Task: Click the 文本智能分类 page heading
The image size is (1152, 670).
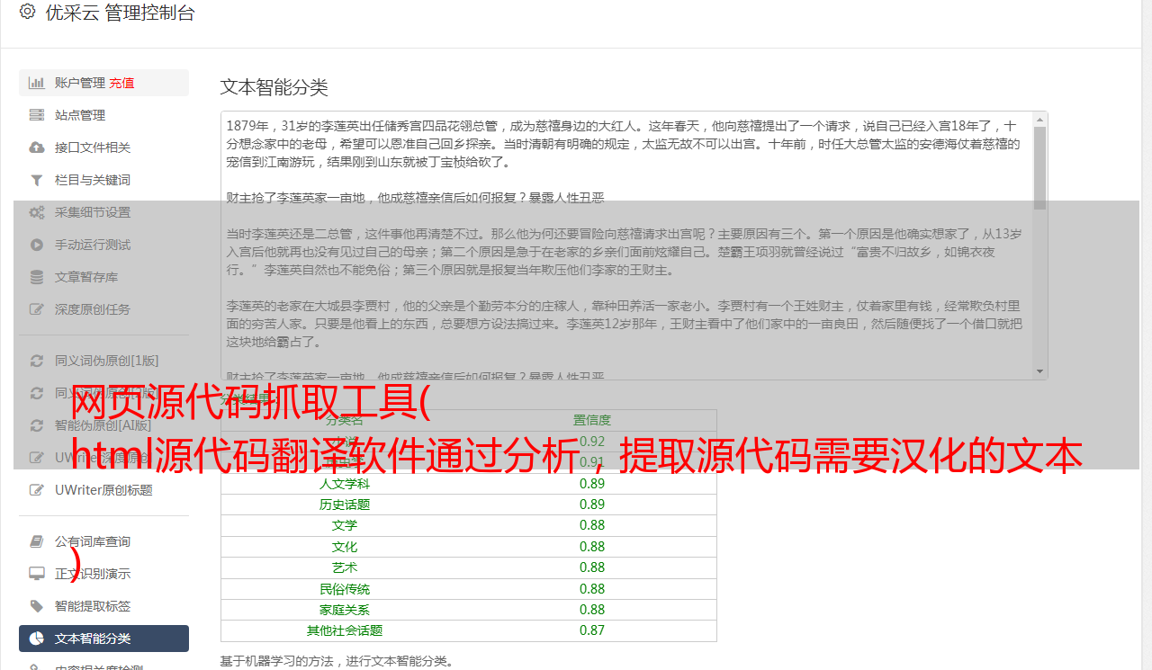Action: pos(274,87)
